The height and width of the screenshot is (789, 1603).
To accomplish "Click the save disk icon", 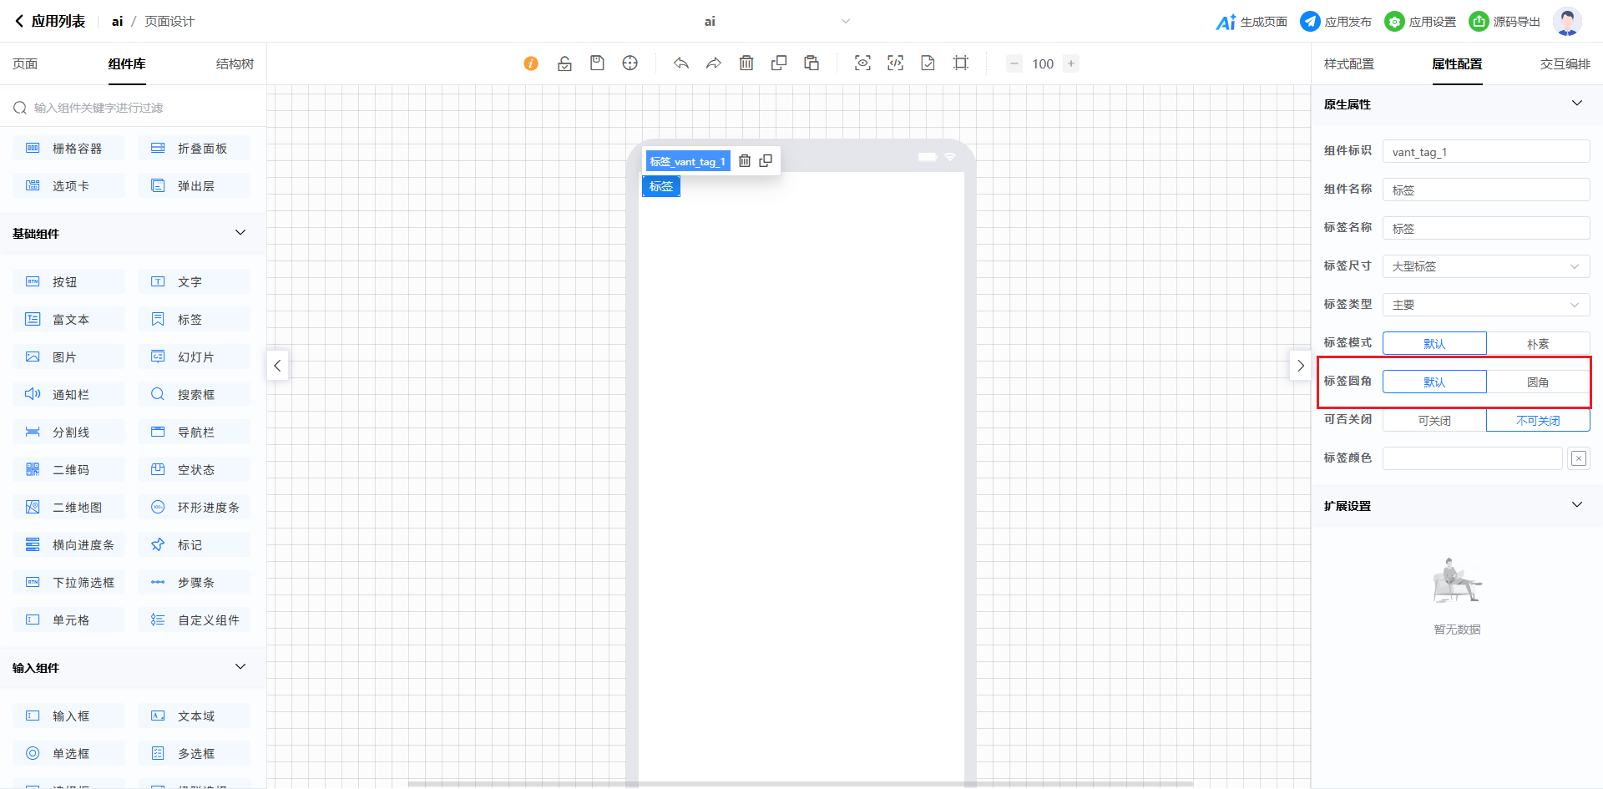I will [x=597, y=63].
